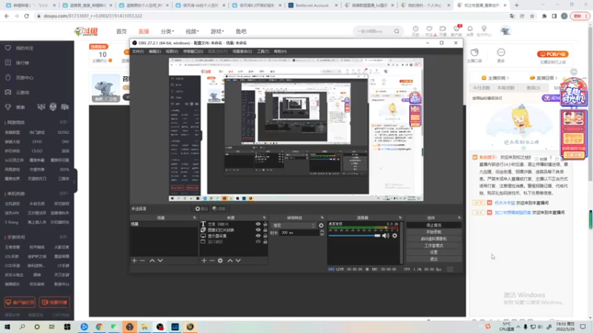Screen dimensions: 593x333
Task: Mute 桌面音频 with the speaker icon
Action: [x=385, y=235]
